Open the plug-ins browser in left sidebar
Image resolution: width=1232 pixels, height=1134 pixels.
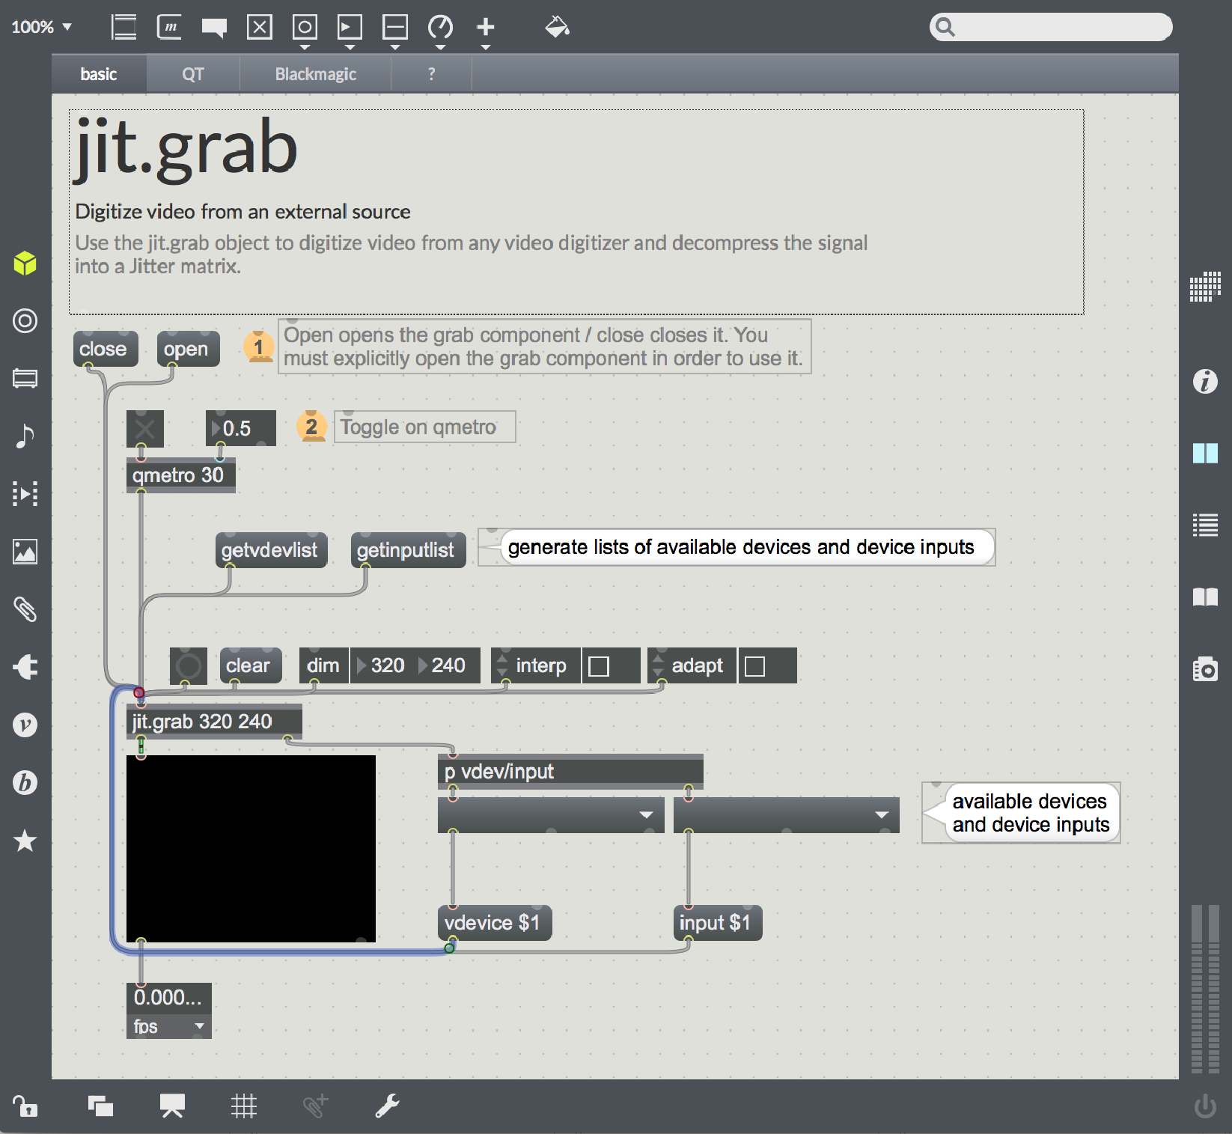[25, 667]
